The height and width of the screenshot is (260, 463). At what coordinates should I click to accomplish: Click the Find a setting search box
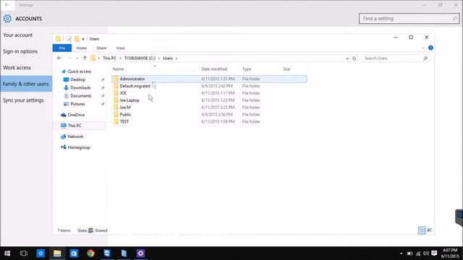tap(409, 19)
